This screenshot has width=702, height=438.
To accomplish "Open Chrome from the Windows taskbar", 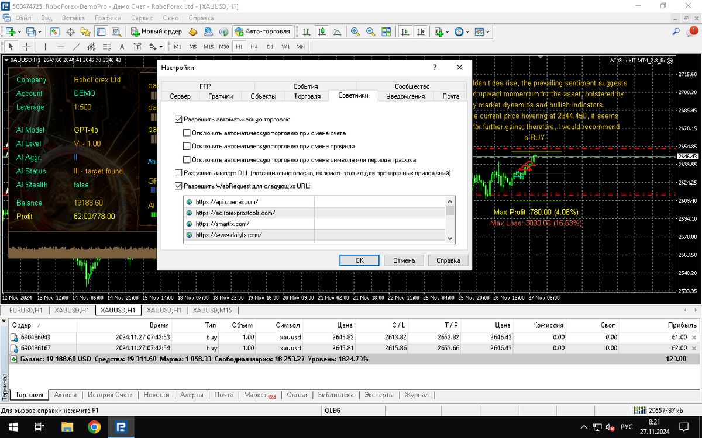I will (94, 427).
